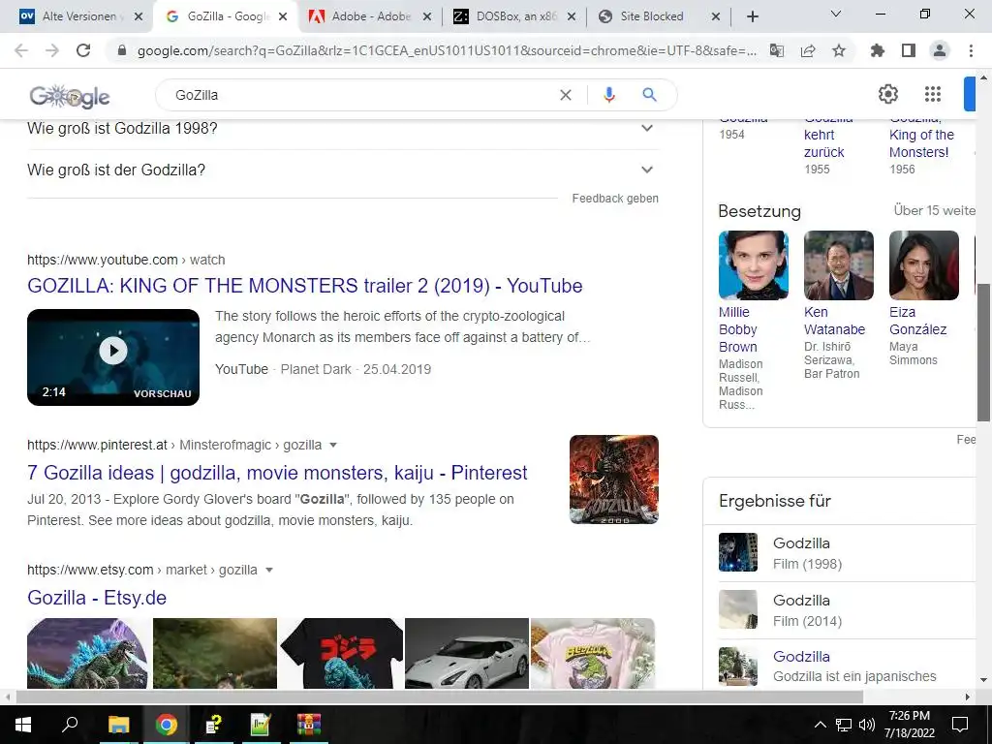Click 'Über 15 weitere' cast link

point(935,210)
